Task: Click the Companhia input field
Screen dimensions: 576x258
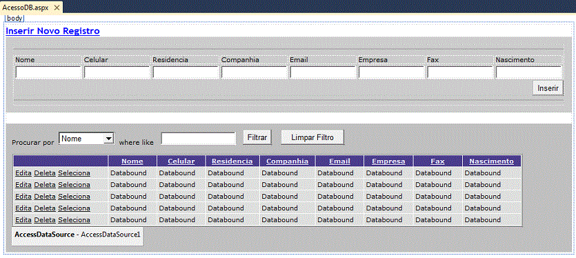Action: (254, 72)
